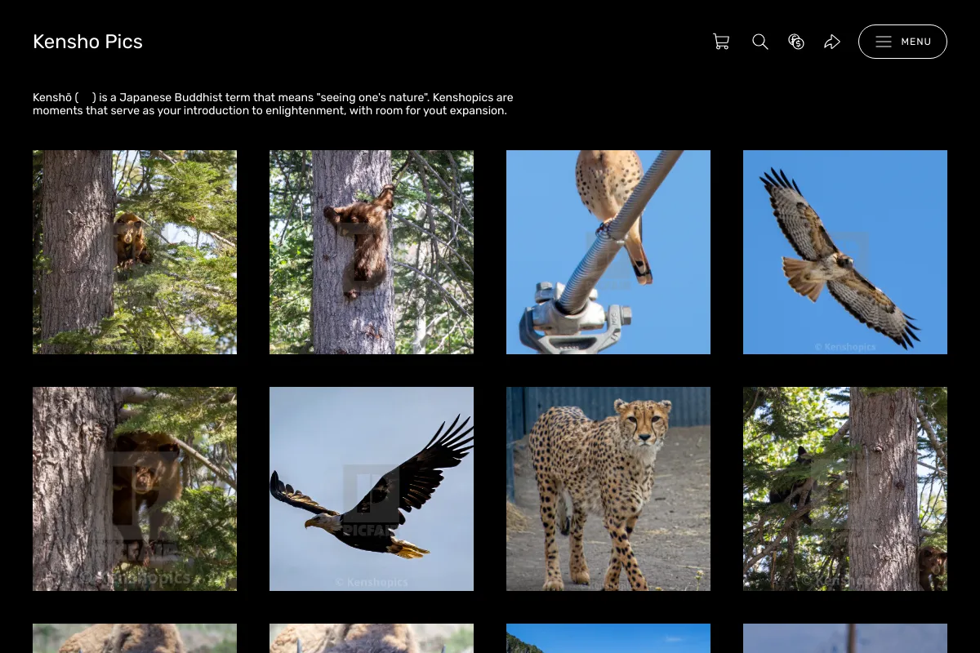The image size is (980, 653).
Task: Open the shopping cart icon
Action: [x=721, y=42]
